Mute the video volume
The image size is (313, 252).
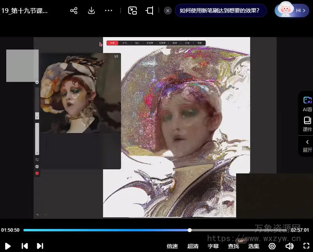289,246
